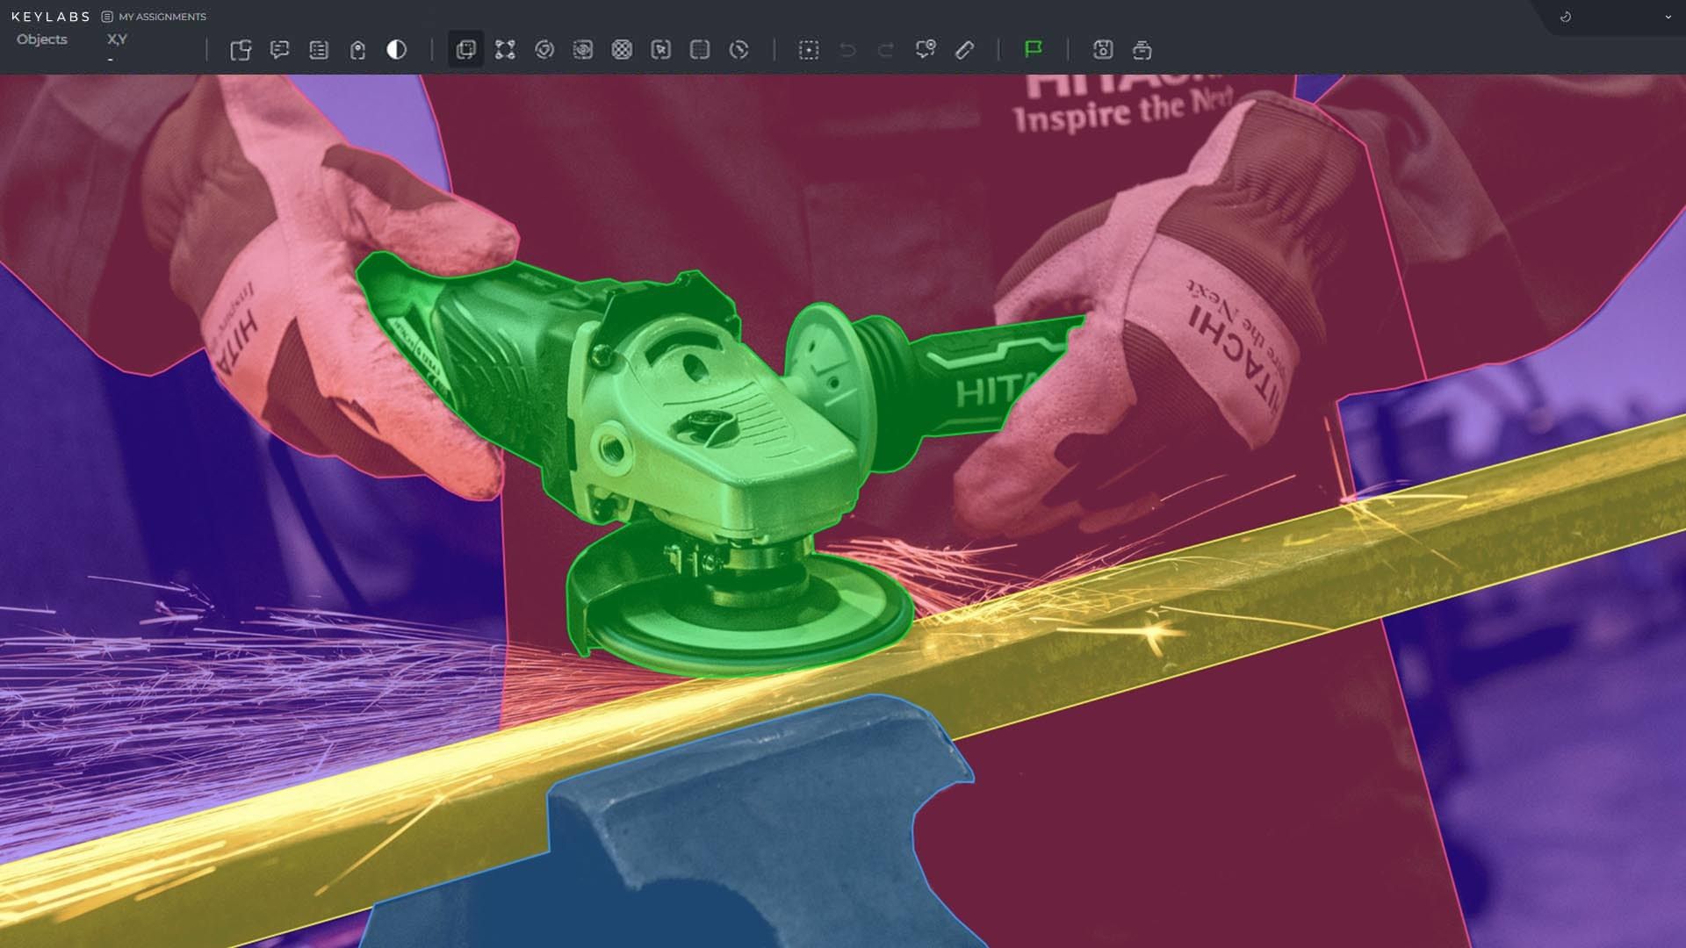Click the KEYLABS logo
Image resolution: width=1686 pixels, height=948 pixels.
tap(51, 16)
